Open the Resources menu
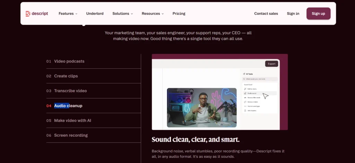Image resolution: width=355 pixels, height=163 pixels. [153, 13]
